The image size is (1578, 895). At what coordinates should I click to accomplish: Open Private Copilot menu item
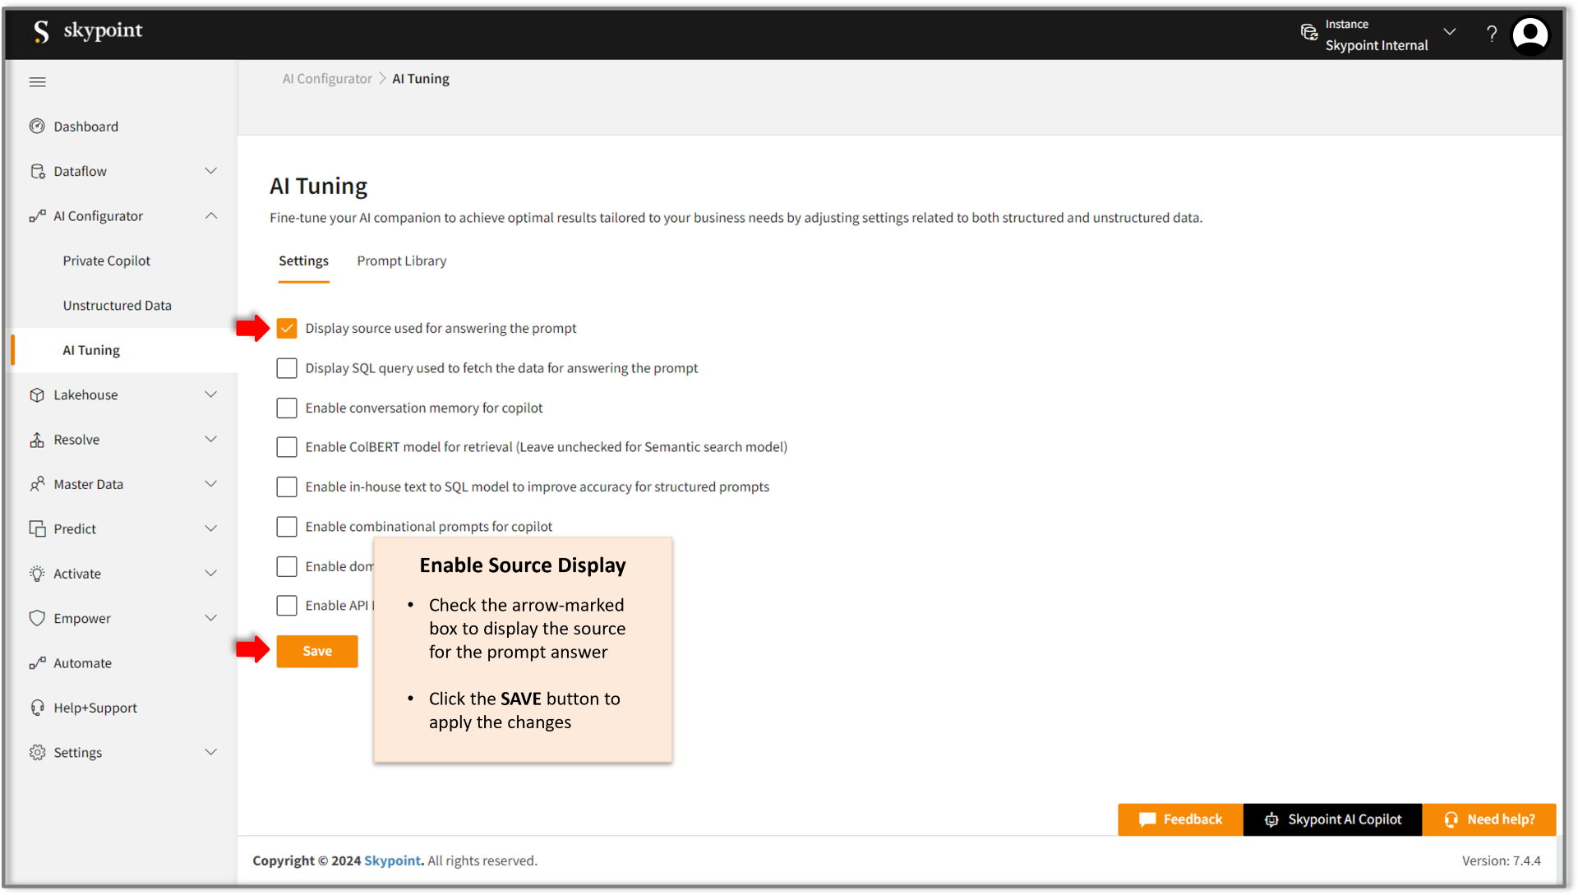click(x=107, y=261)
